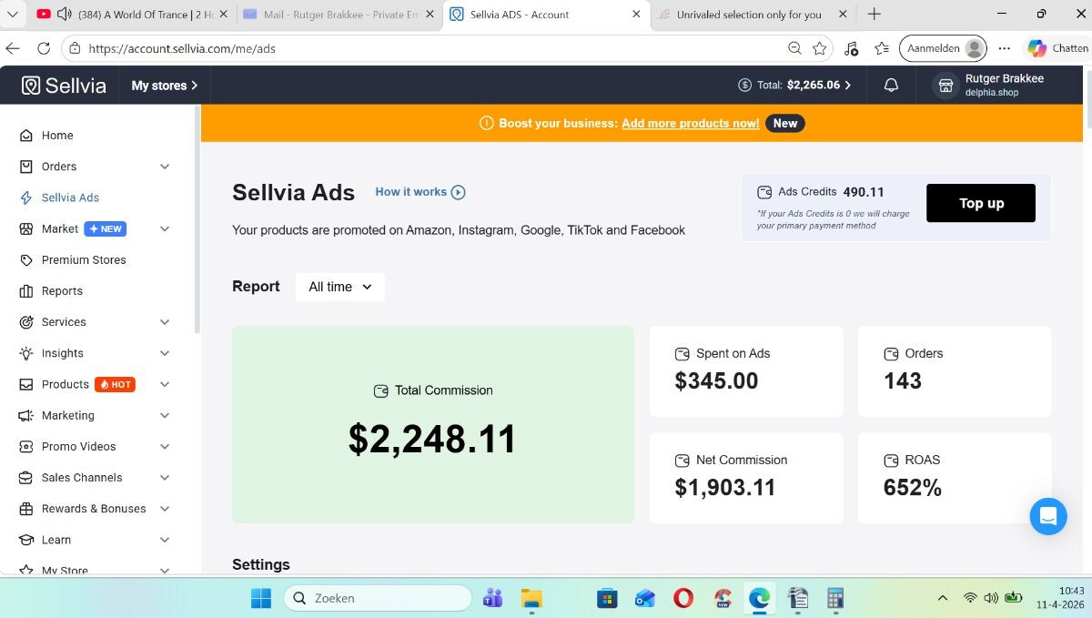The height and width of the screenshot is (618, 1092).
Task: Click the Add more products now link
Action: click(690, 124)
